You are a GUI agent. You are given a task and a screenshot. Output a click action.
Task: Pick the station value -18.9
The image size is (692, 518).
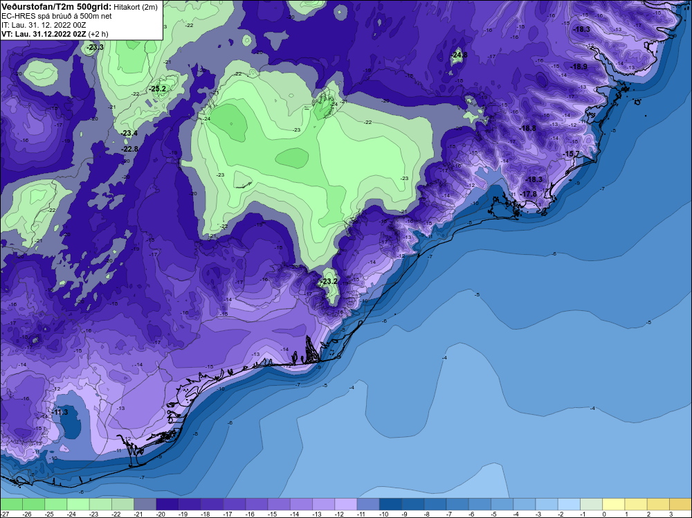point(579,66)
